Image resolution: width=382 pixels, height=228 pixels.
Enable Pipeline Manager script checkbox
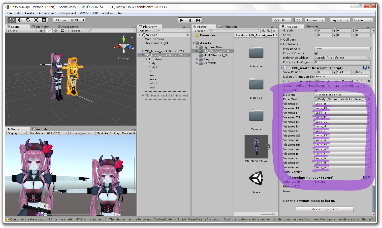point(290,177)
